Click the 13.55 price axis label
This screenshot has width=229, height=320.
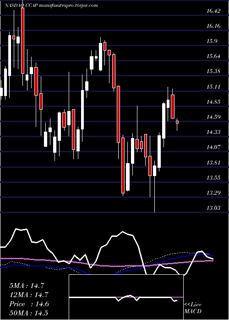point(213,178)
